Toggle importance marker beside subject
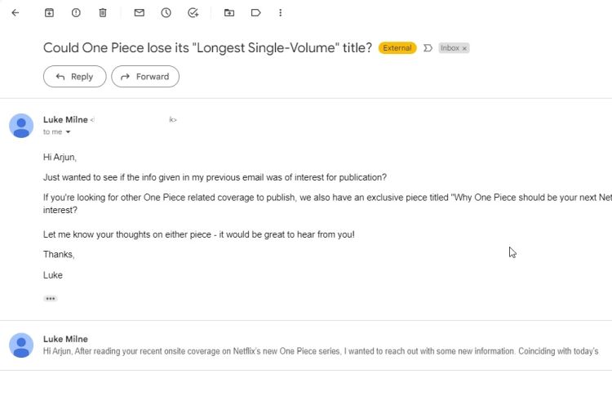The image size is (612, 401). 428,48
